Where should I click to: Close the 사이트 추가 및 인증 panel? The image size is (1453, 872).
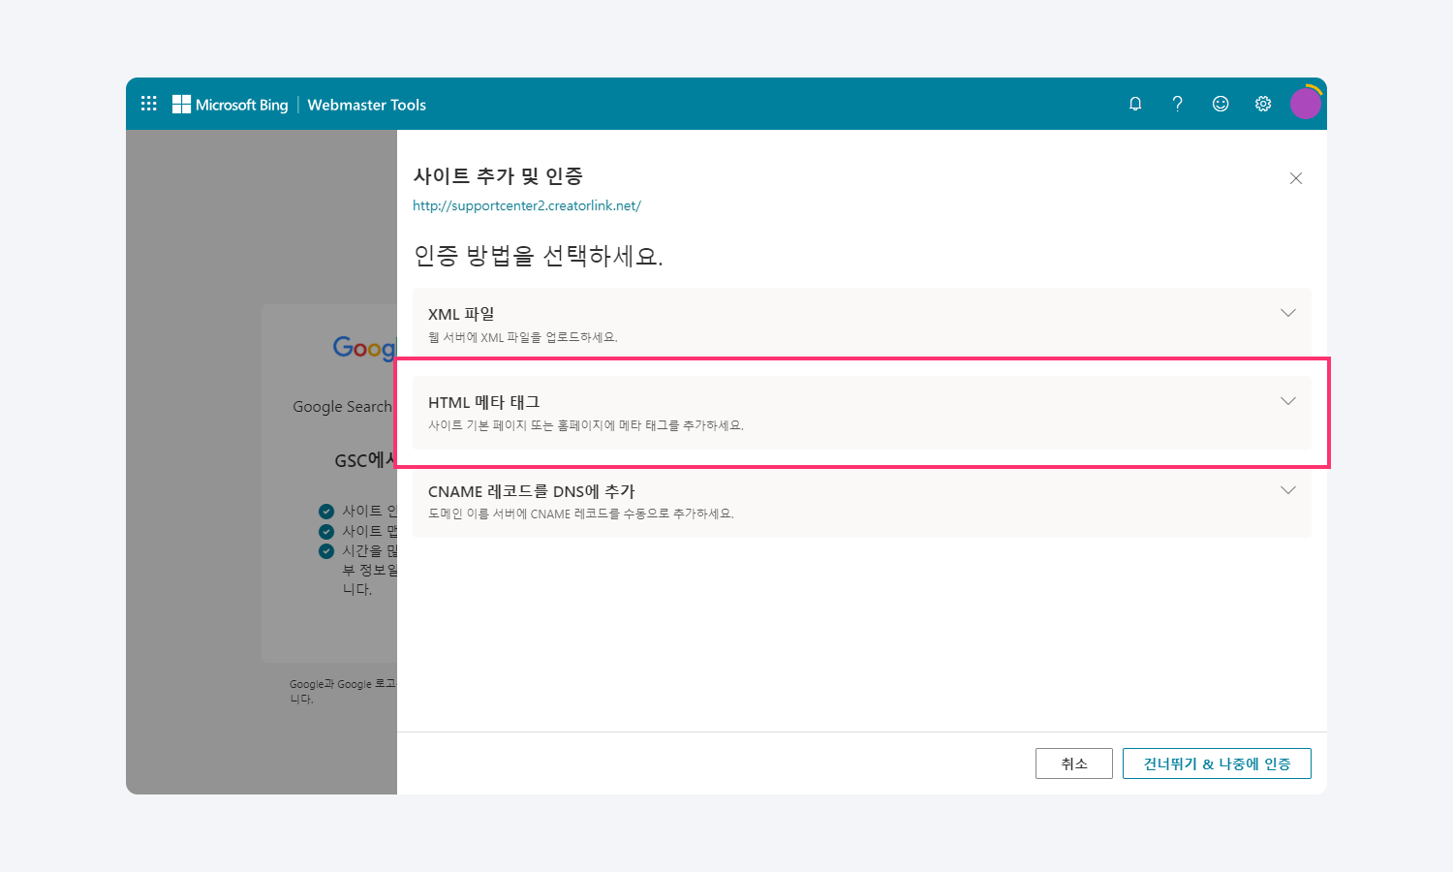1295,178
